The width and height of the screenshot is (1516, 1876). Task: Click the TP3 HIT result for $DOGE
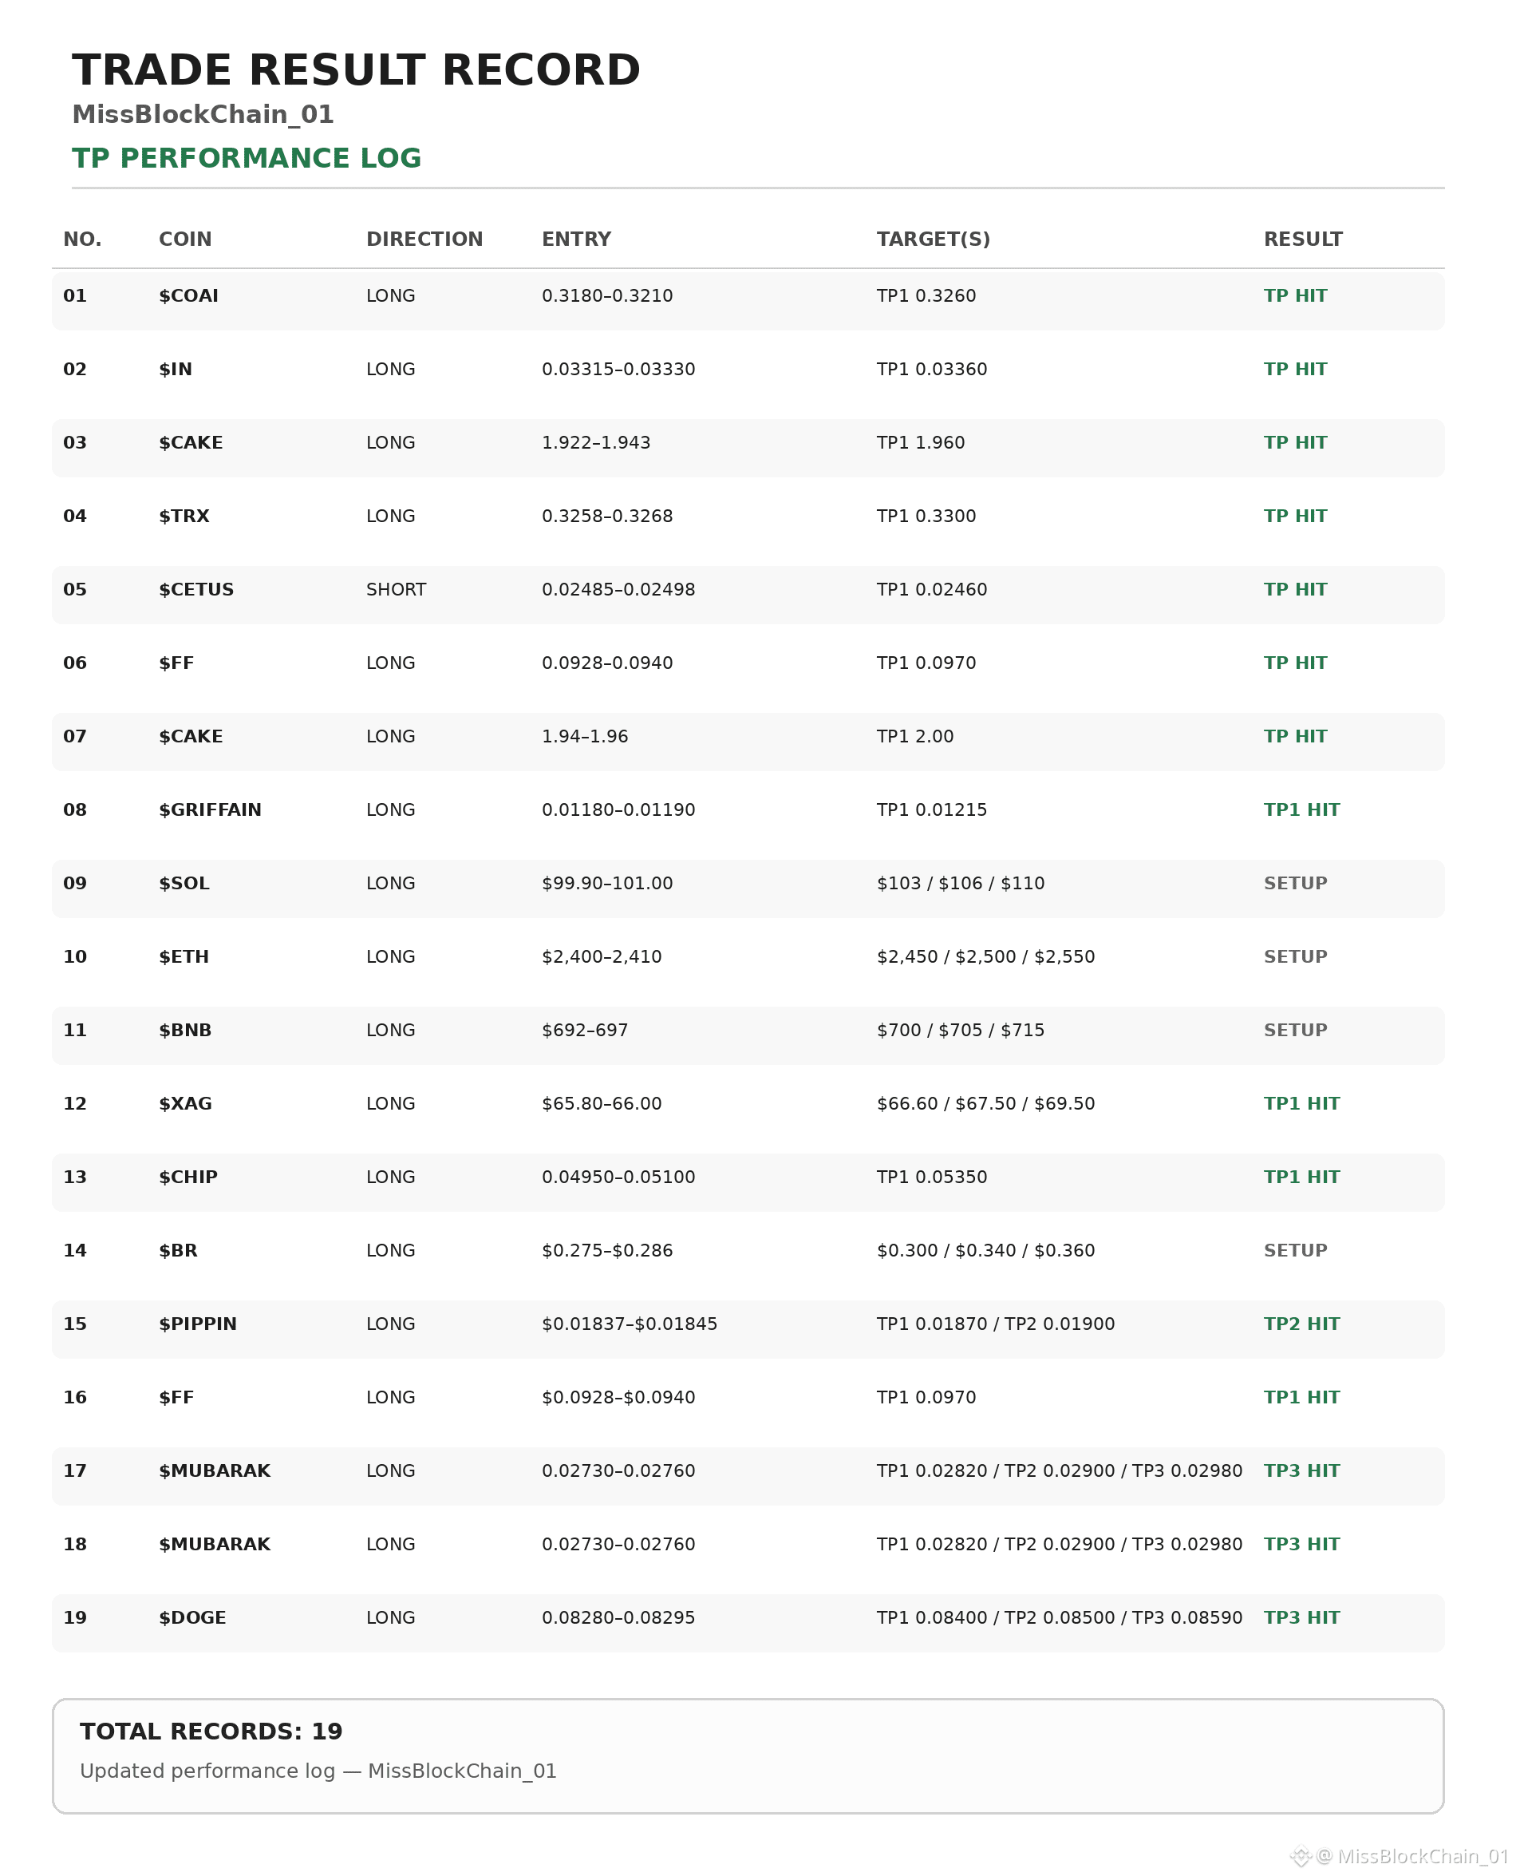tap(1301, 1617)
